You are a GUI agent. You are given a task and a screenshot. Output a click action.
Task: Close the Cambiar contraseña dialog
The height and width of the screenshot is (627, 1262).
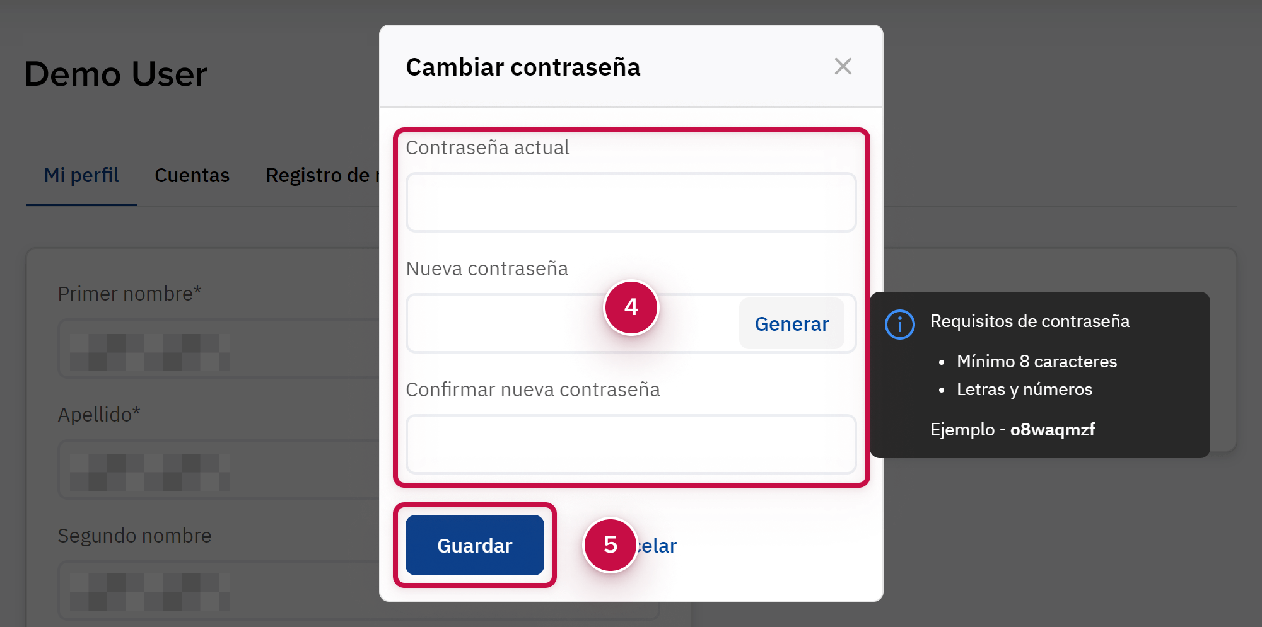[843, 66]
